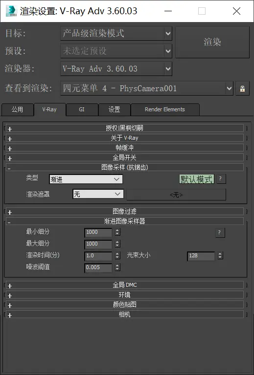Screen dimensions: 254x375
Task: Click the 最大细分 value field
Action: [98, 244]
